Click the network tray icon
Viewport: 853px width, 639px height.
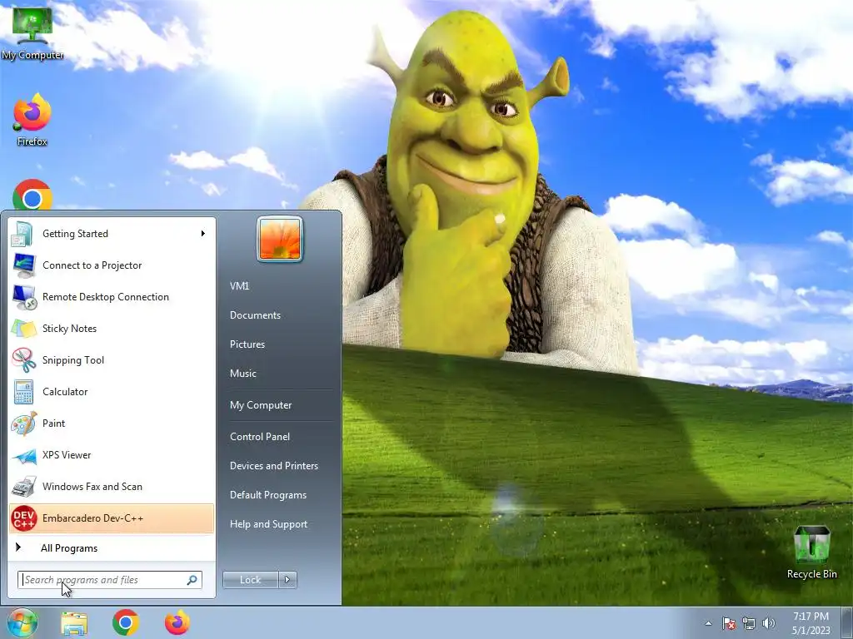click(x=749, y=623)
